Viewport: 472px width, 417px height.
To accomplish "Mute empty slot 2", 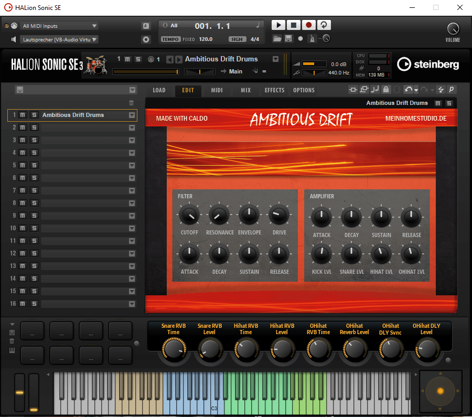I will point(23,127).
